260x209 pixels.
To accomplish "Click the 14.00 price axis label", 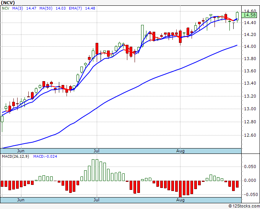I will (x=250, y=46).
